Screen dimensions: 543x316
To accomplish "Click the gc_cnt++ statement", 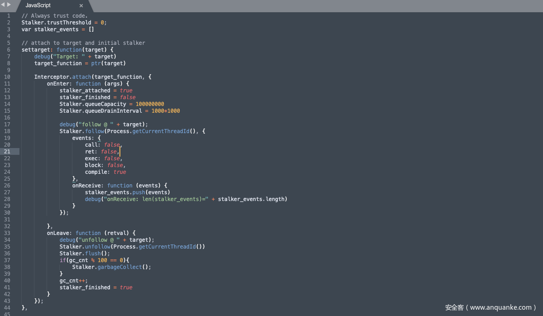I will 72,281.
